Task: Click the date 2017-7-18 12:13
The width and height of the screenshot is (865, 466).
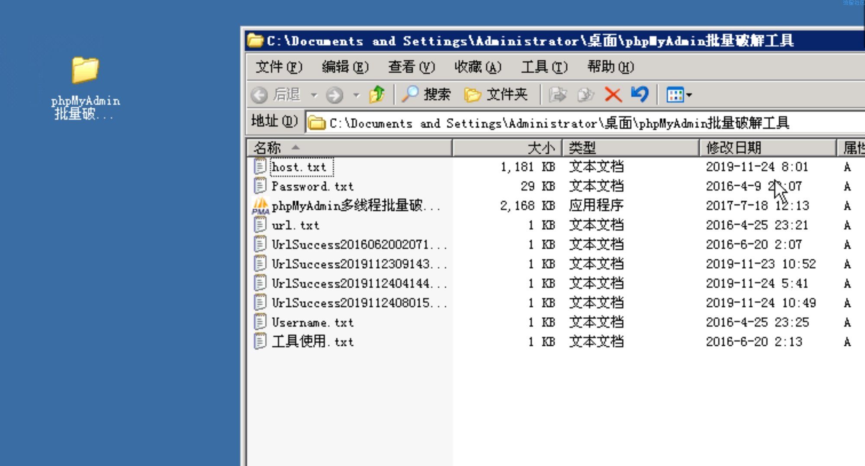Action: (757, 206)
